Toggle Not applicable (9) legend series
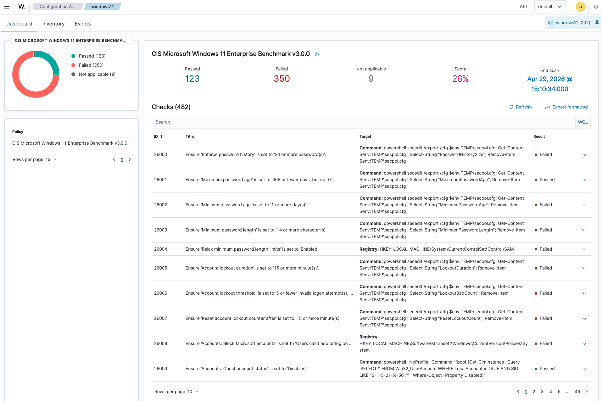Viewport: 602px width, 401px height. pyautogui.click(x=93, y=74)
